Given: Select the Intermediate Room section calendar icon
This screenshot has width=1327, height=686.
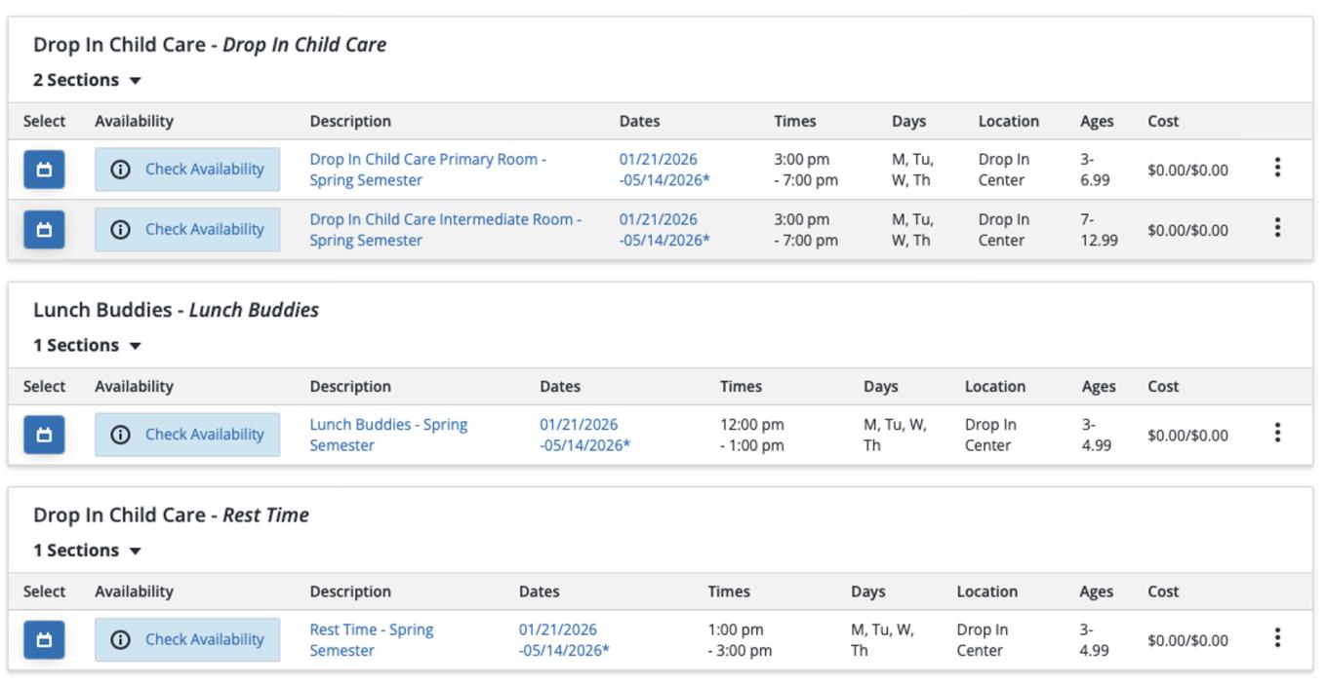Looking at the screenshot, I should pyautogui.click(x=44, y=230).
